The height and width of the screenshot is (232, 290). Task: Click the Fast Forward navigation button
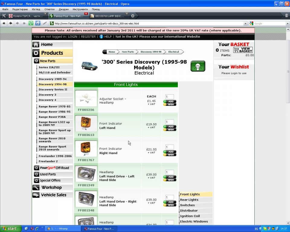tap(24, 23)
